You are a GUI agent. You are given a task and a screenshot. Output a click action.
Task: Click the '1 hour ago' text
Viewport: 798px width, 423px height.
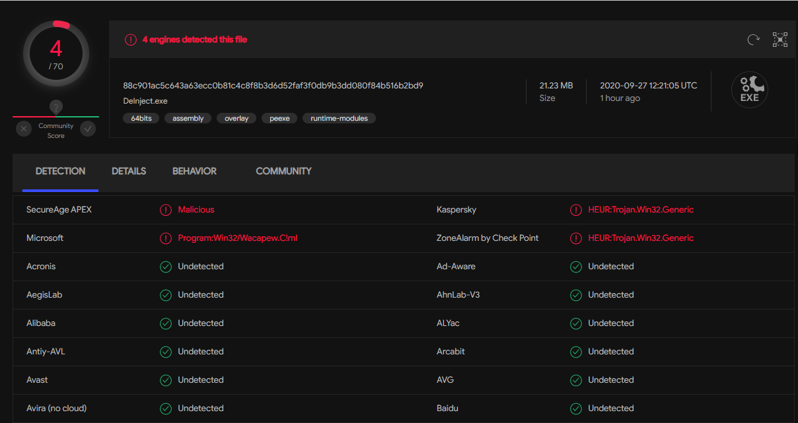tap(620, 98)
